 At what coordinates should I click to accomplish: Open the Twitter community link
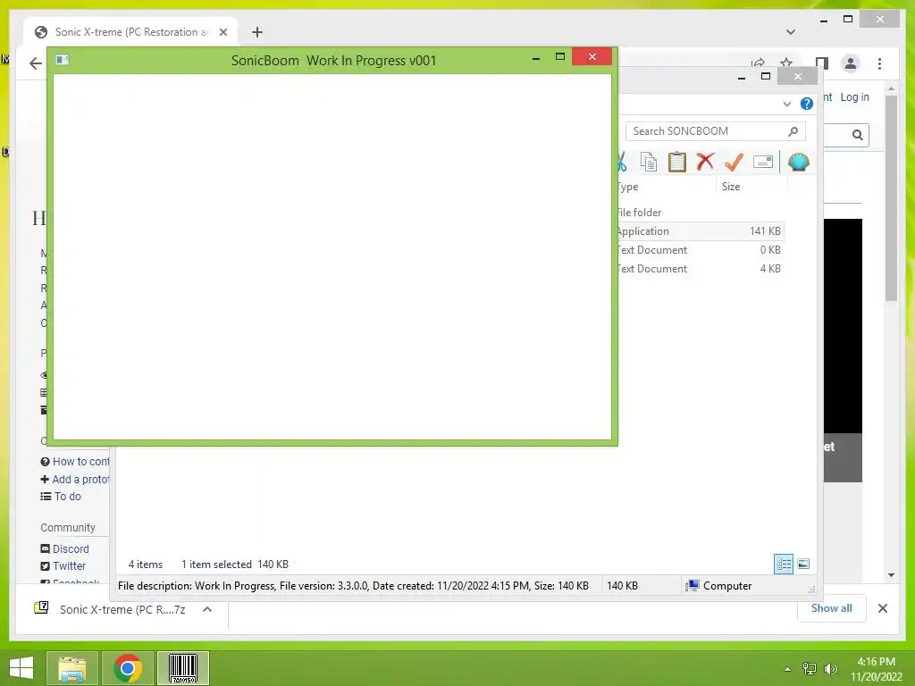pyautogui.click(x=63, y=565)
